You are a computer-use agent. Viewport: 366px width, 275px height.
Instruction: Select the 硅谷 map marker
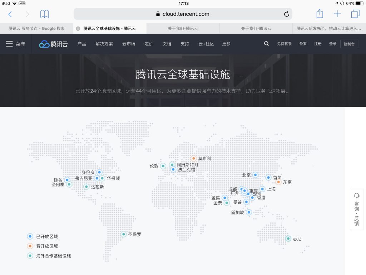click(67, 180)
